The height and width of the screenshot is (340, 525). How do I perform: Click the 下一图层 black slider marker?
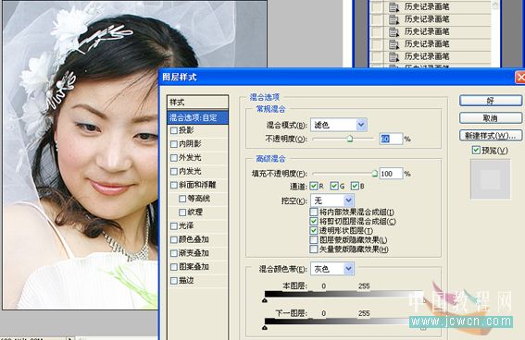point(265,328)
